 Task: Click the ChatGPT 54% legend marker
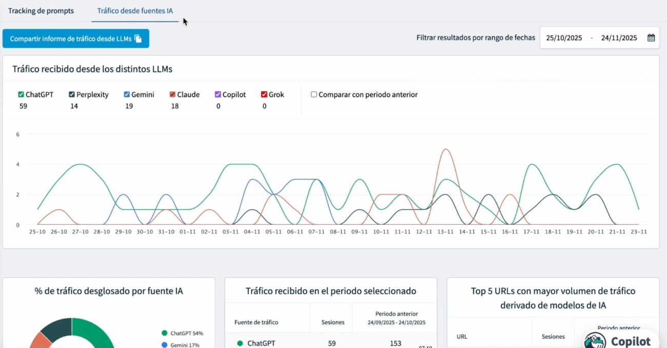[164, 333]
